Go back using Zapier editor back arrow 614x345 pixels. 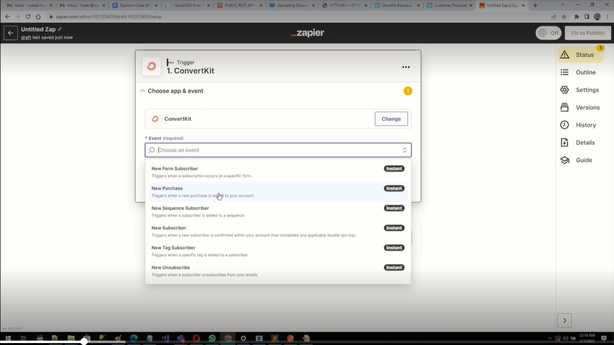pos(11,33)
